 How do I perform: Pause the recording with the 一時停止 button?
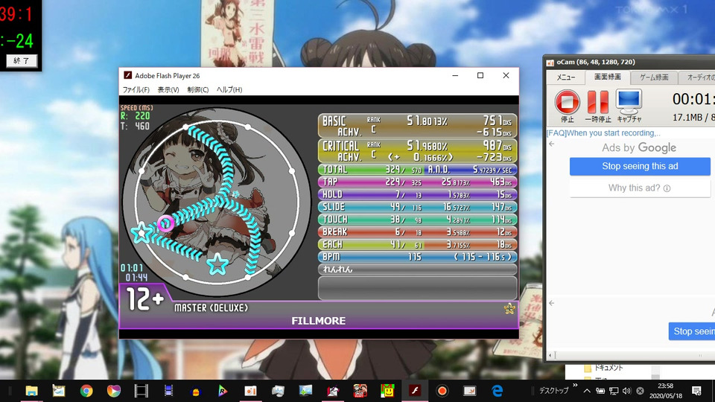[x=598, y=102]
